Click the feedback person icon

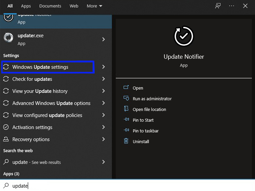pos(218,6)
